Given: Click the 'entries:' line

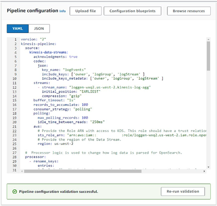Looking at the screenshot, I should (x=46, y=166).
